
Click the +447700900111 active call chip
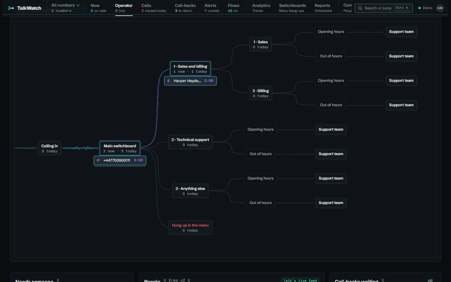click(x=120, y=160)
